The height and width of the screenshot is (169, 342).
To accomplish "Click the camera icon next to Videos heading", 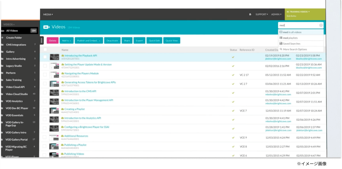I will [x=46, y=27].
